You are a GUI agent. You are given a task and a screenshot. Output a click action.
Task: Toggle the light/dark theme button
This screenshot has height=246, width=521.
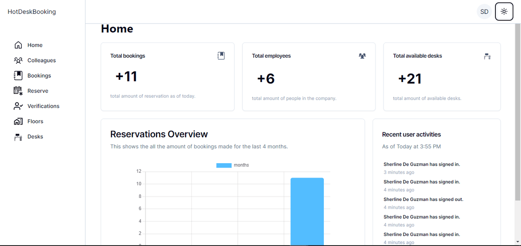coord(504,12)
